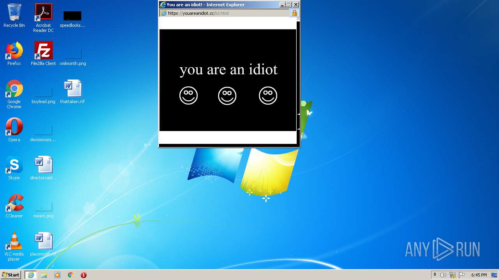Image resolution: width=499 pixels, height=280 pixels.
Task: Open the Opera desktop shortcut
Action: click(x=14, y=130)
